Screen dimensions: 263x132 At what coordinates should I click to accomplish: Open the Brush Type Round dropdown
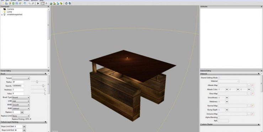(21, 97)
